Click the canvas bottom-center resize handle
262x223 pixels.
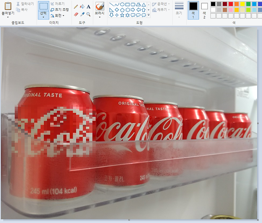click(x=129, y=220)
